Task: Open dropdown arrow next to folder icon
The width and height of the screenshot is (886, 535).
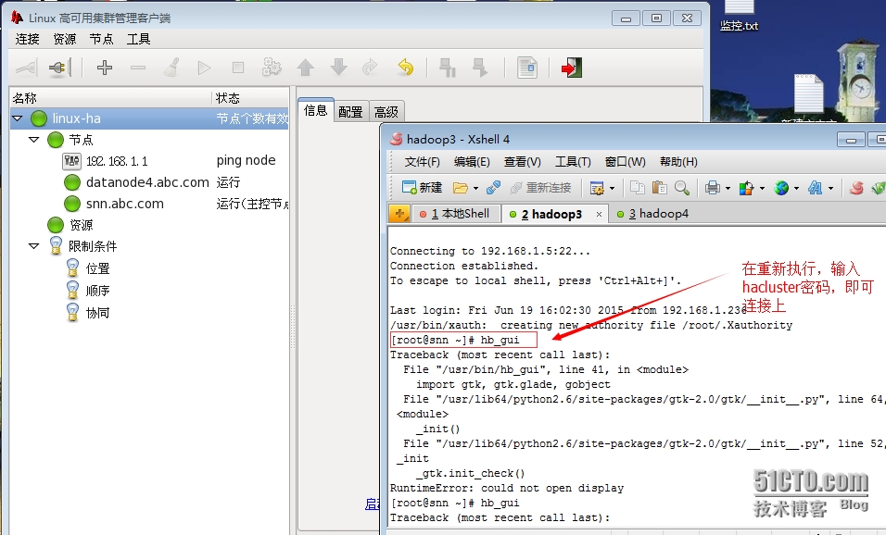Action: pos(475,189)
